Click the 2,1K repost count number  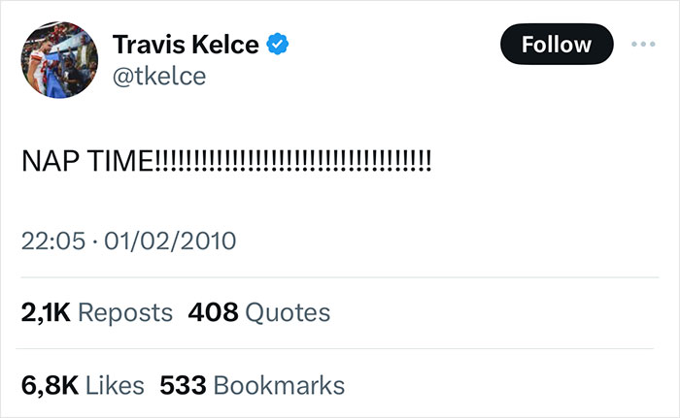coord(45,312)
